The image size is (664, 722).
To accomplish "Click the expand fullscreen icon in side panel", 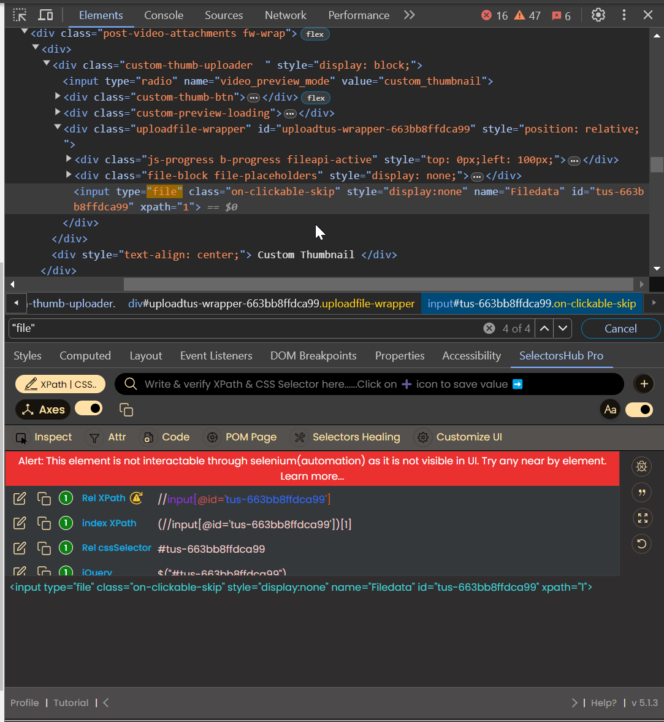I will pos(643,518).
